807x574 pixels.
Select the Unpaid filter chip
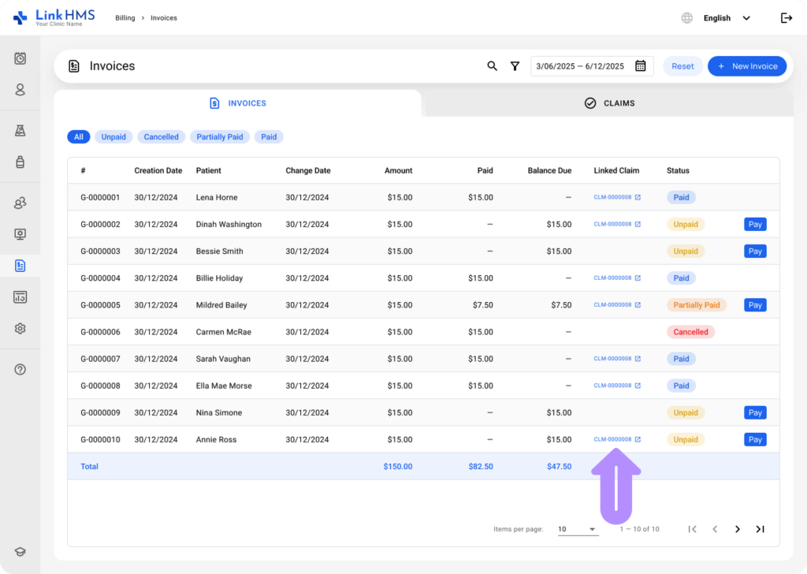click(113, 137)
